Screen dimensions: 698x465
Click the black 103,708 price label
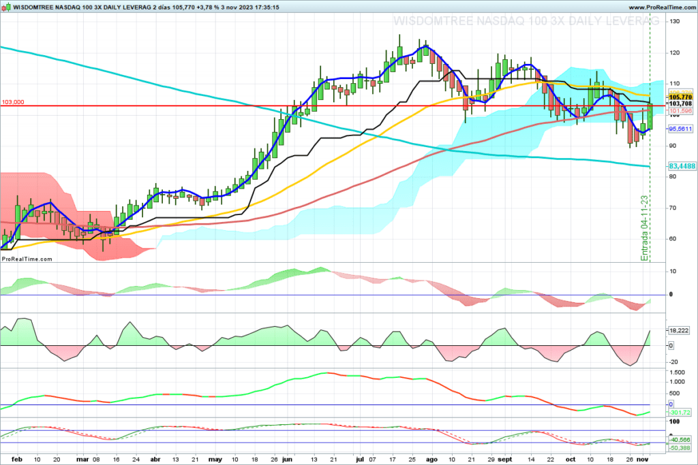tap(681, 103)
